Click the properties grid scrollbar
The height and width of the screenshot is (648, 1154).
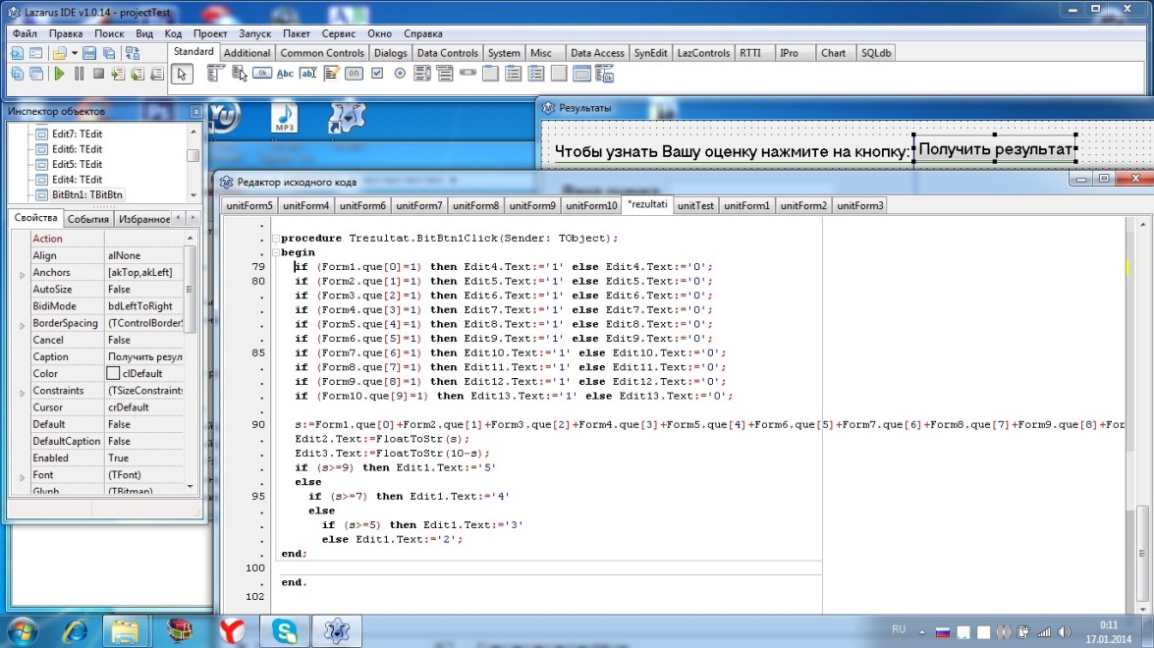coord(190,362)
